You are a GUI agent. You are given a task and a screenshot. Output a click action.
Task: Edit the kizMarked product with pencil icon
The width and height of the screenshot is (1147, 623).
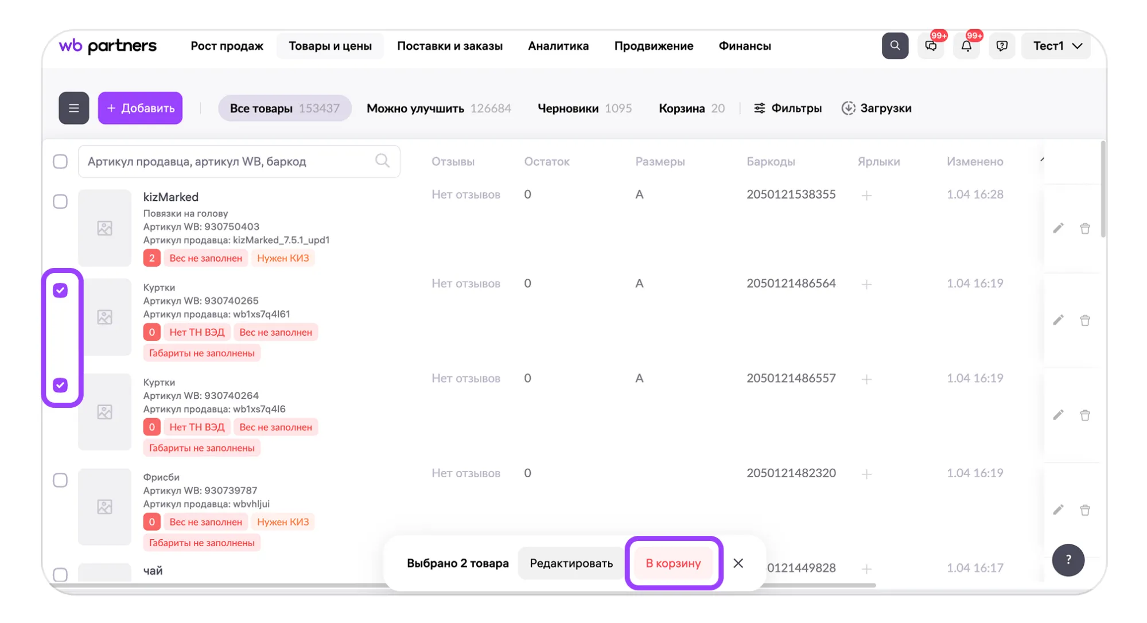tap(1058, 228)
